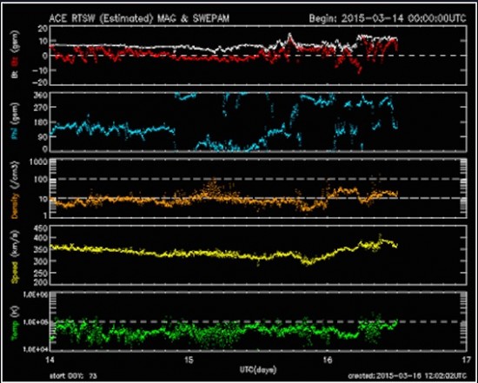Screen dimensions: 478x383
Task: Click the day 17 tick label
Action: tap(467, 360)
